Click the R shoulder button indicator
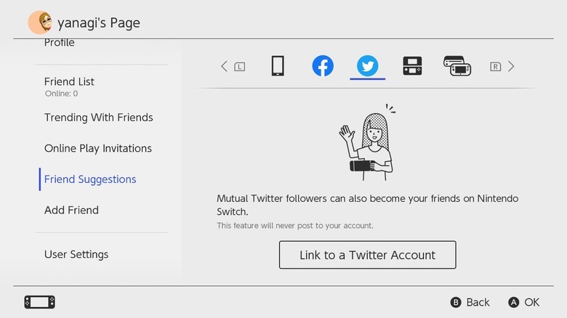Viewport: 567px width, 318px height. point(496,67)
